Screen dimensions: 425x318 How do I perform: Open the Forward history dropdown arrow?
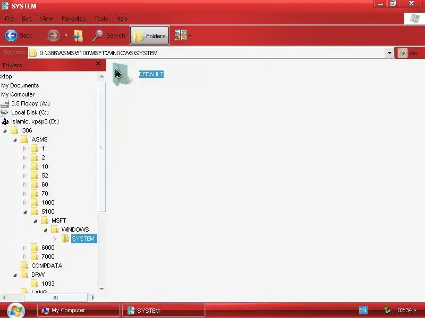(66, 36)
